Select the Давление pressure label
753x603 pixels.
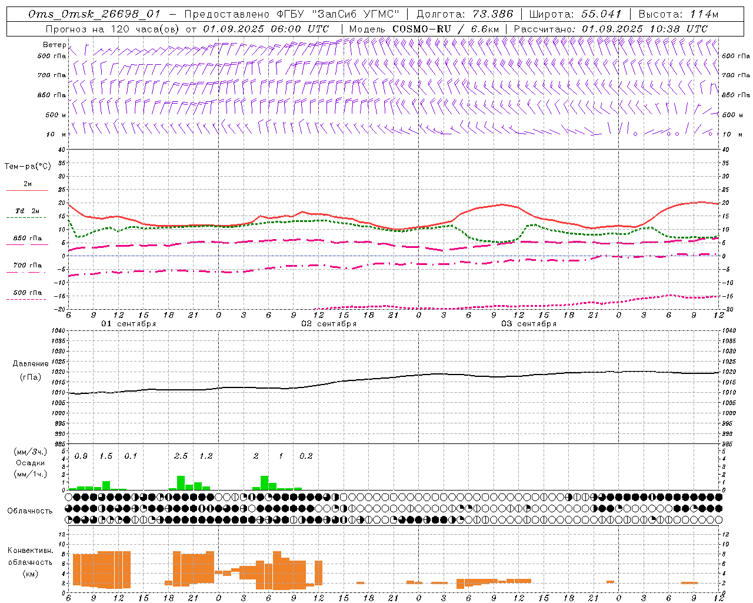coord(31,364)
